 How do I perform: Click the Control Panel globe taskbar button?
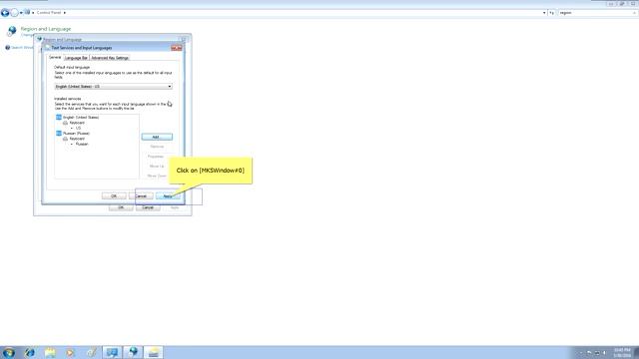point(133,352)
